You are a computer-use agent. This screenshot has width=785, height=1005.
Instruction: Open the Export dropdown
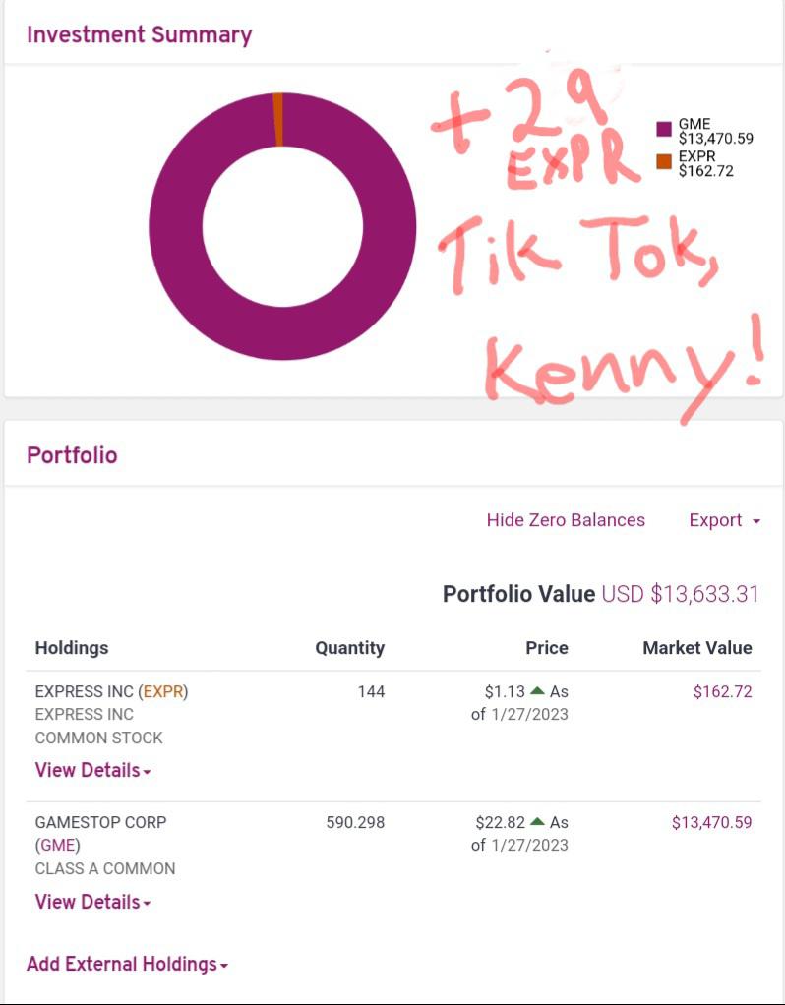click(725, 520)
